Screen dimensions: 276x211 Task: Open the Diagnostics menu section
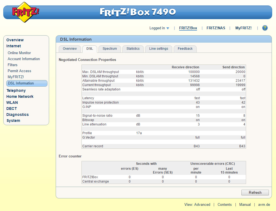[x=17, y=115]
